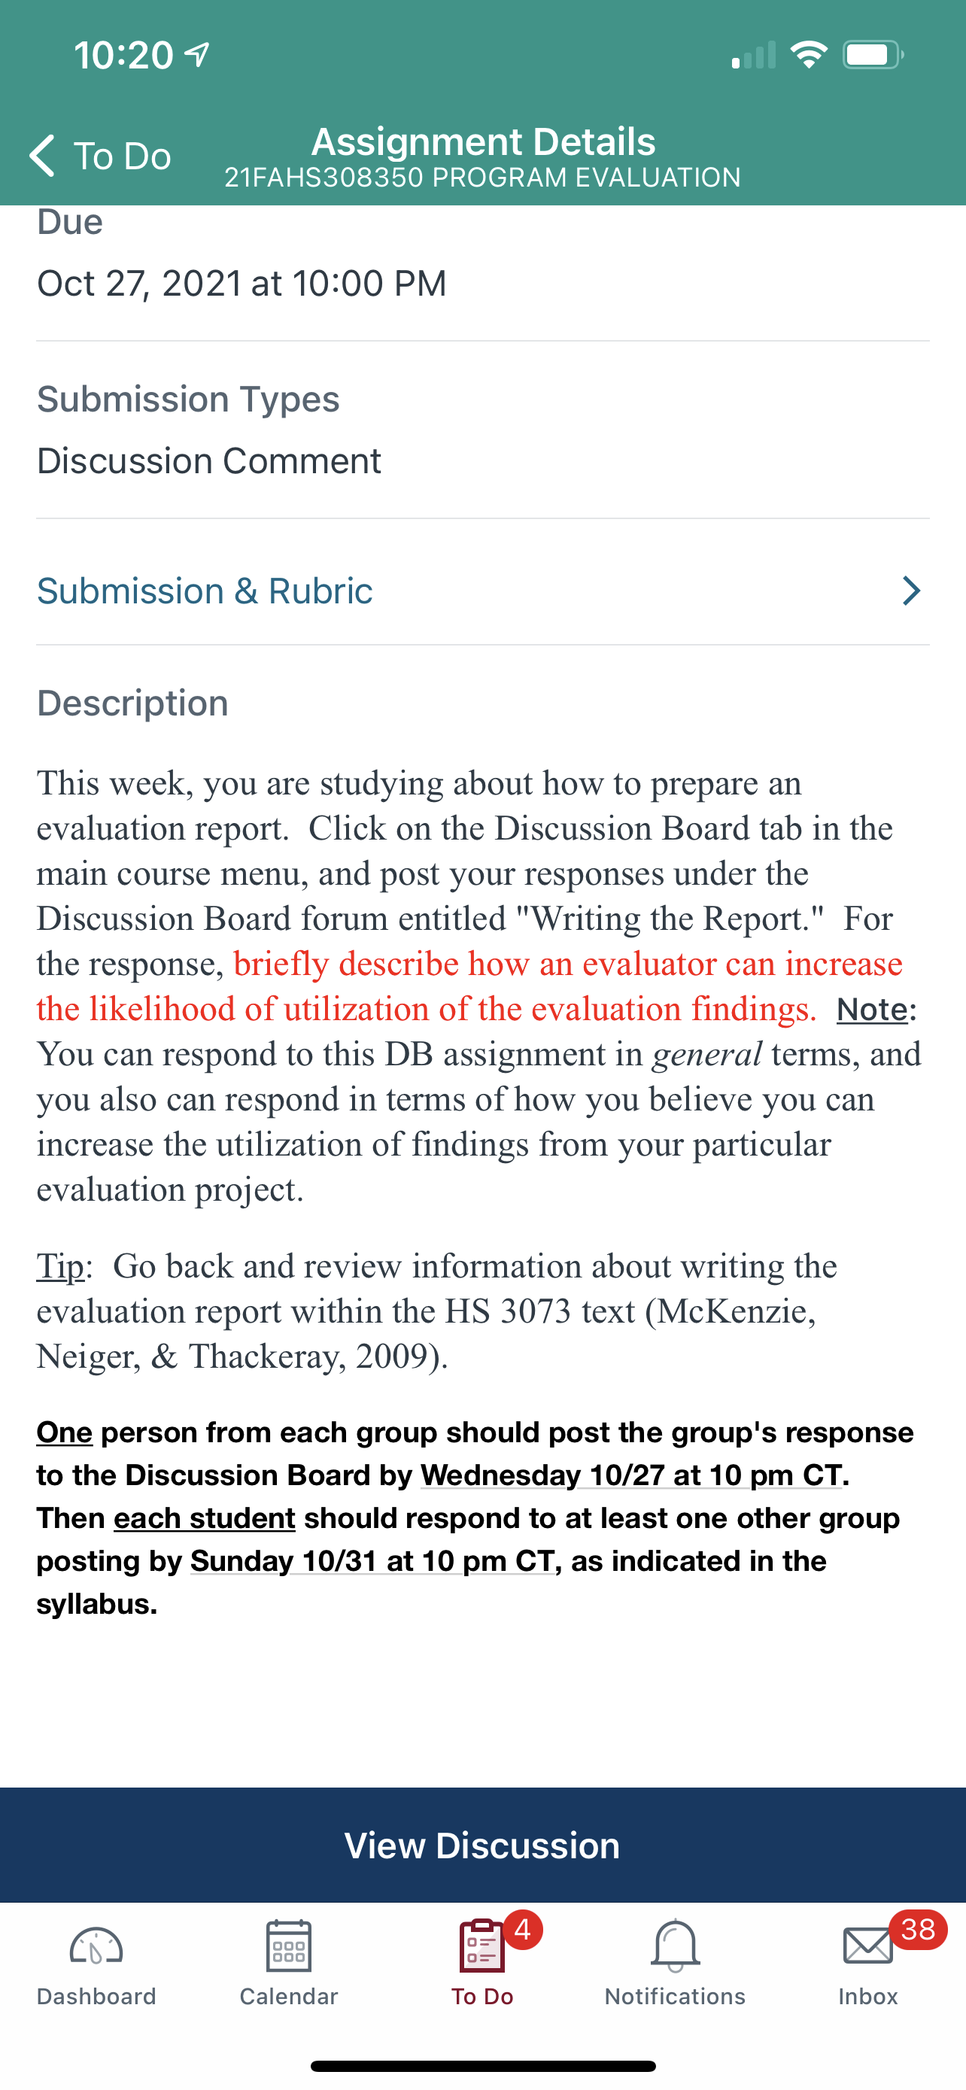This screenshot has width=966, height=2090.
Task: Open the Calendar icon in bottom bar
Action: tap(289, 1946)
